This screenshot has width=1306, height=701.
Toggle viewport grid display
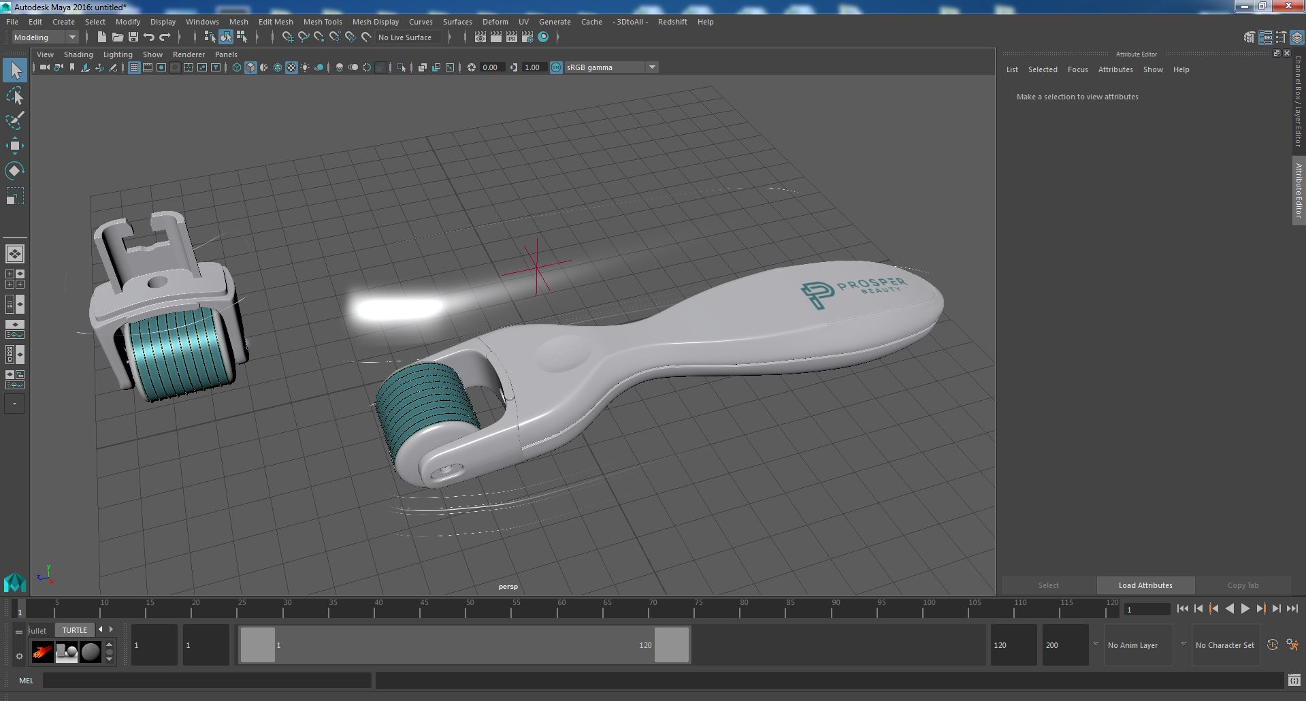point(134,67)
